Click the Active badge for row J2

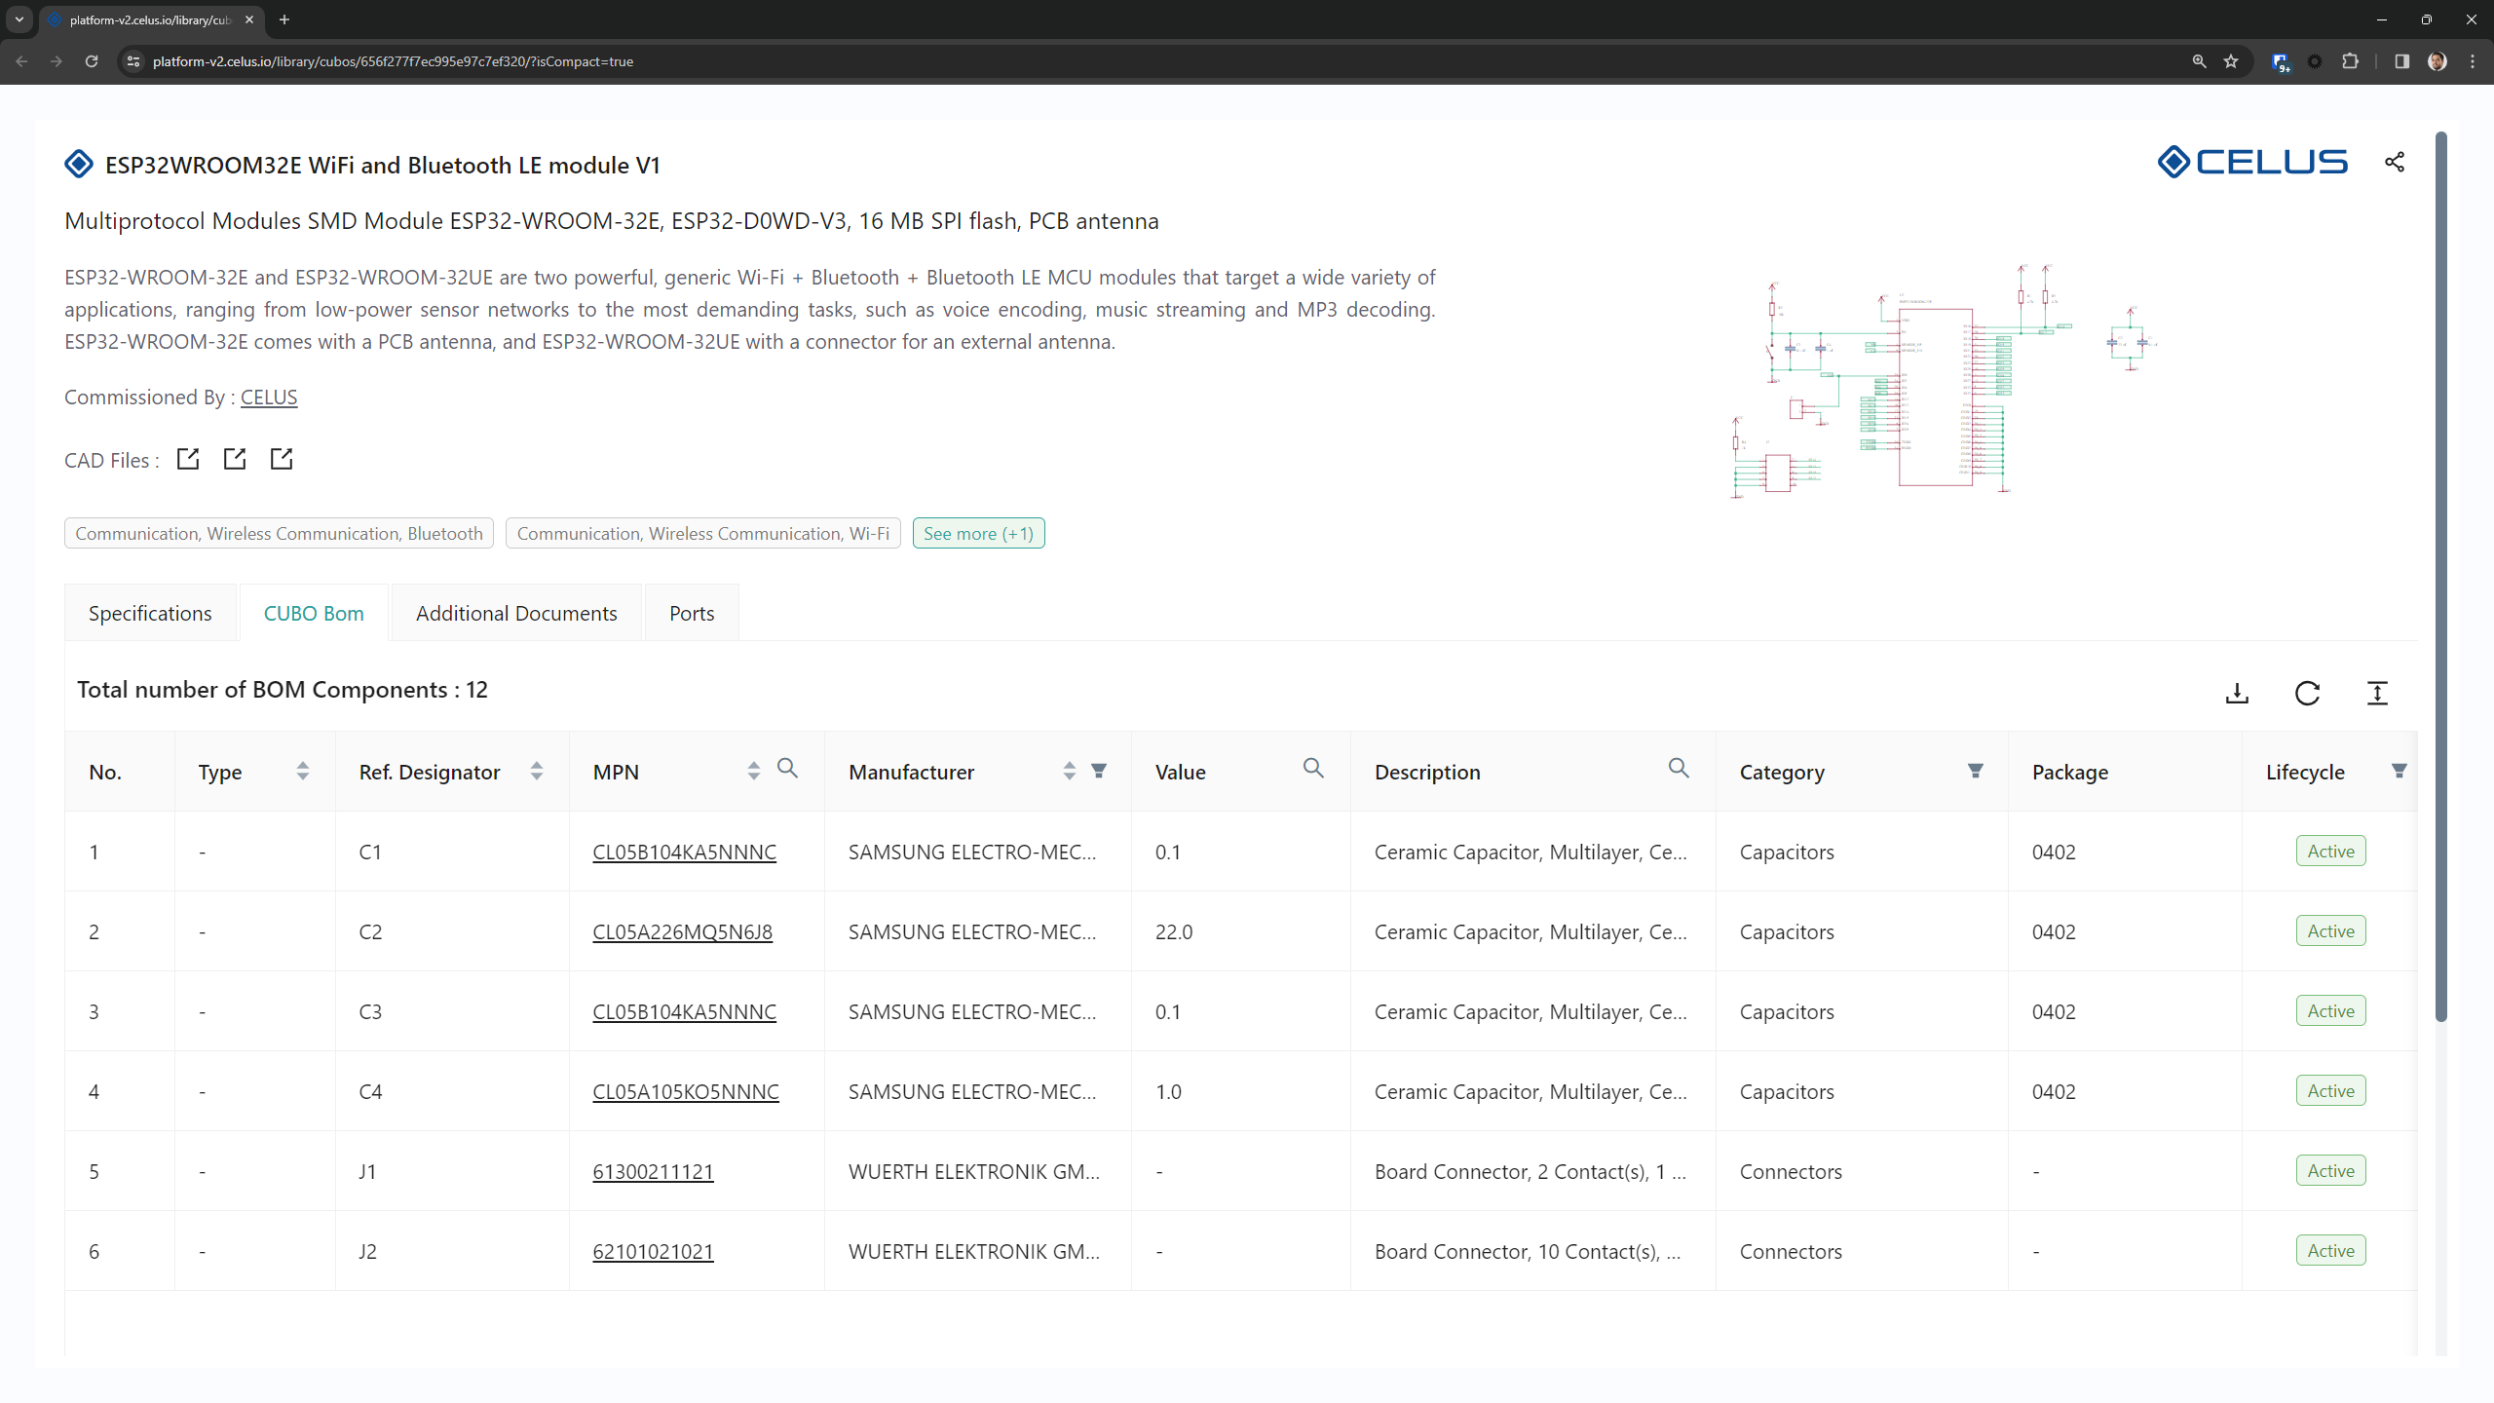2330,1250
